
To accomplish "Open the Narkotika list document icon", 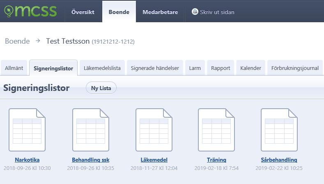I will (27, 130).
